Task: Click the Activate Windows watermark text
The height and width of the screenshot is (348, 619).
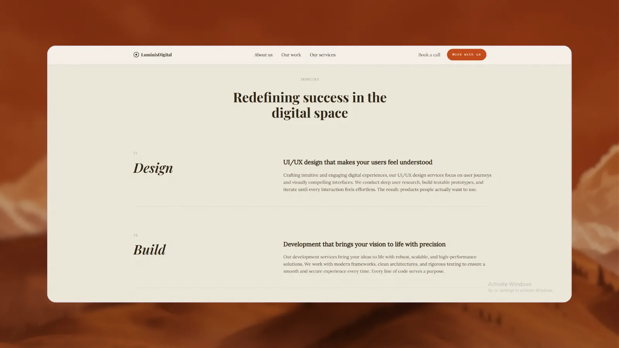Action: 510,283
